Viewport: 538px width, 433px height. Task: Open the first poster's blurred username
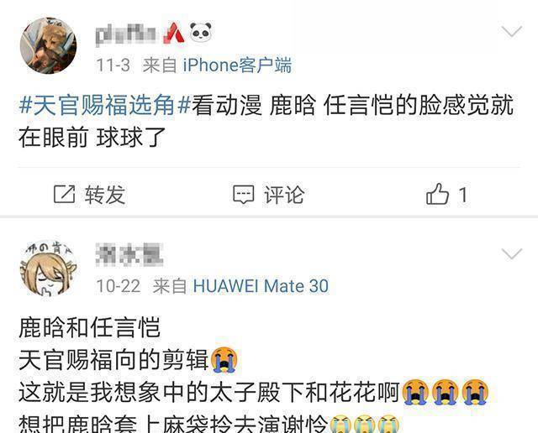(125, 34)
